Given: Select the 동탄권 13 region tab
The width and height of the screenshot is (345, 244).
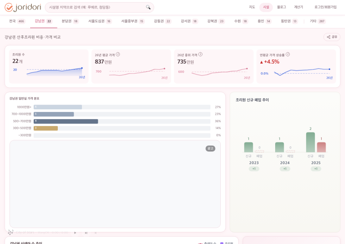Looking at the screenshot, I should [x=289, y=21].
